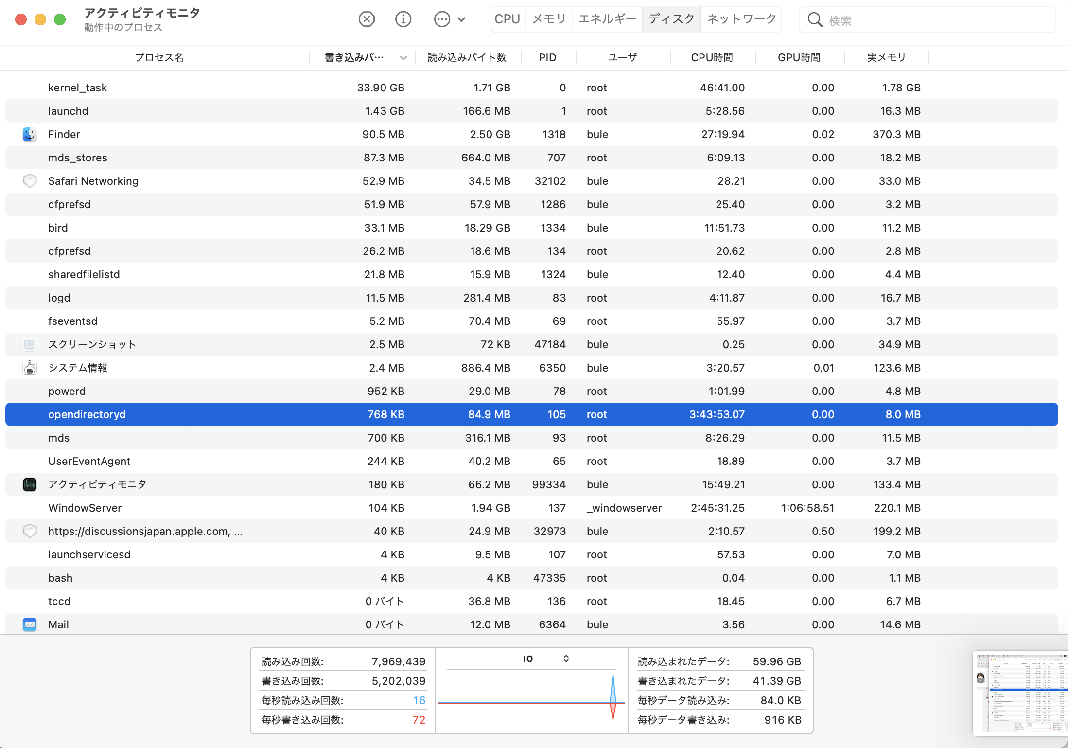Viewport: 1068px width, 748px height.
Task: Switch to the ネットワーク tab
Action: [741, 19]
